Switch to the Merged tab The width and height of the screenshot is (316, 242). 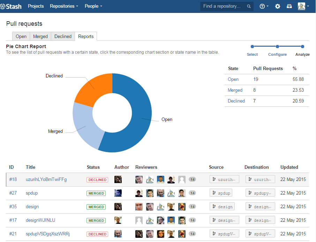(40, 37)
